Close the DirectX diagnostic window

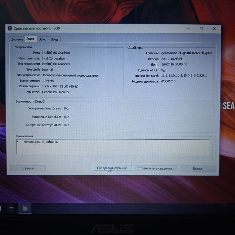[x=214, y=29]
